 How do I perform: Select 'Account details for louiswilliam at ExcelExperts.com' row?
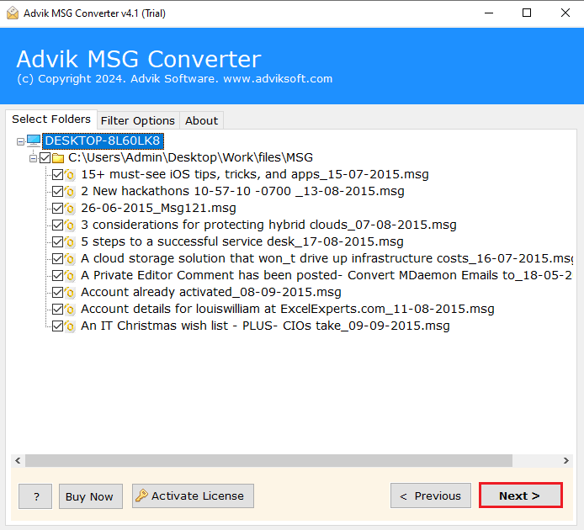point(288,309)
